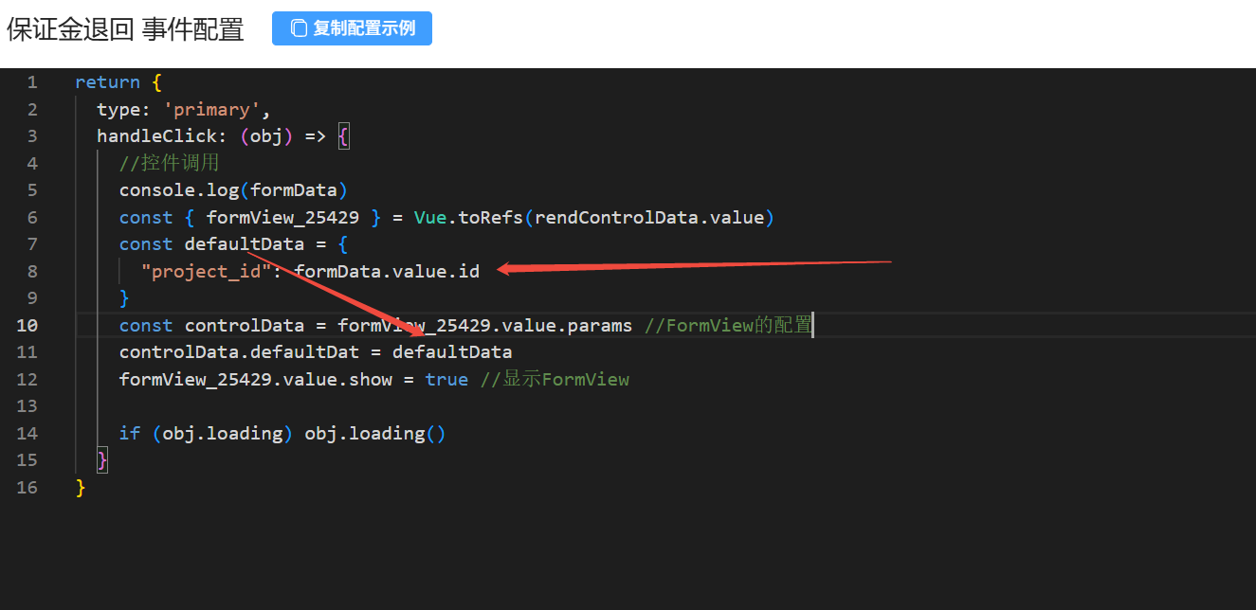This screenshot has height=610, width=1256.
Task: Click the //FormView的配置 comment
Action: coord(727,326)
